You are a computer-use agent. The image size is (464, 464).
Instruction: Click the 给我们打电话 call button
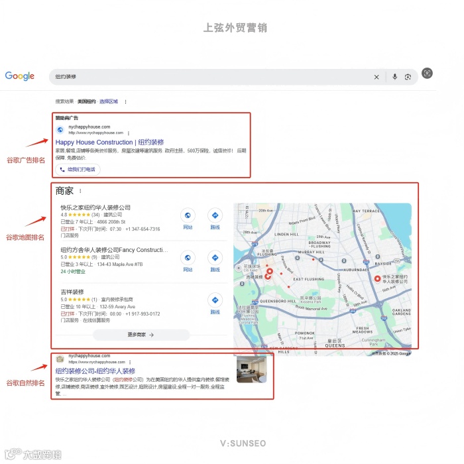[x=78, y=169]
